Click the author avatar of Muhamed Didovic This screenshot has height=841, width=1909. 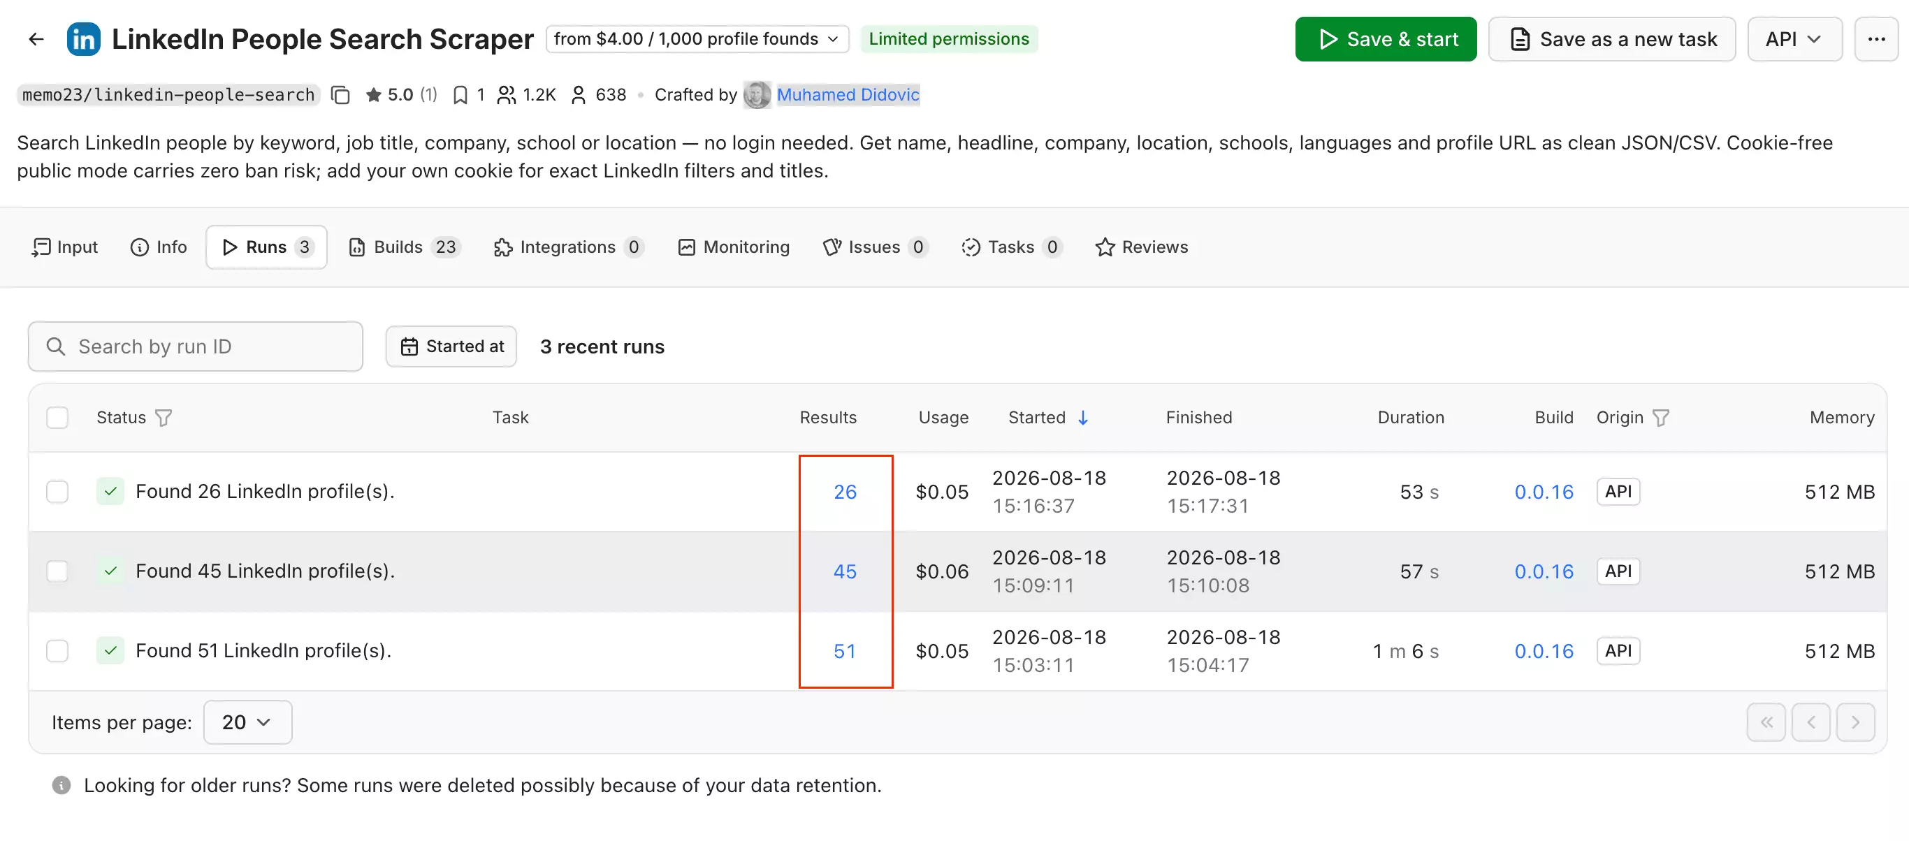click(x=757, y=95)
